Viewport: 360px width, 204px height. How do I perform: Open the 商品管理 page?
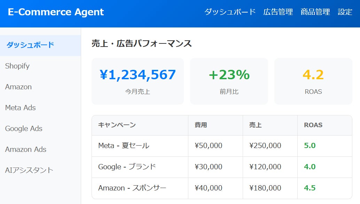[x=314, y=12]
